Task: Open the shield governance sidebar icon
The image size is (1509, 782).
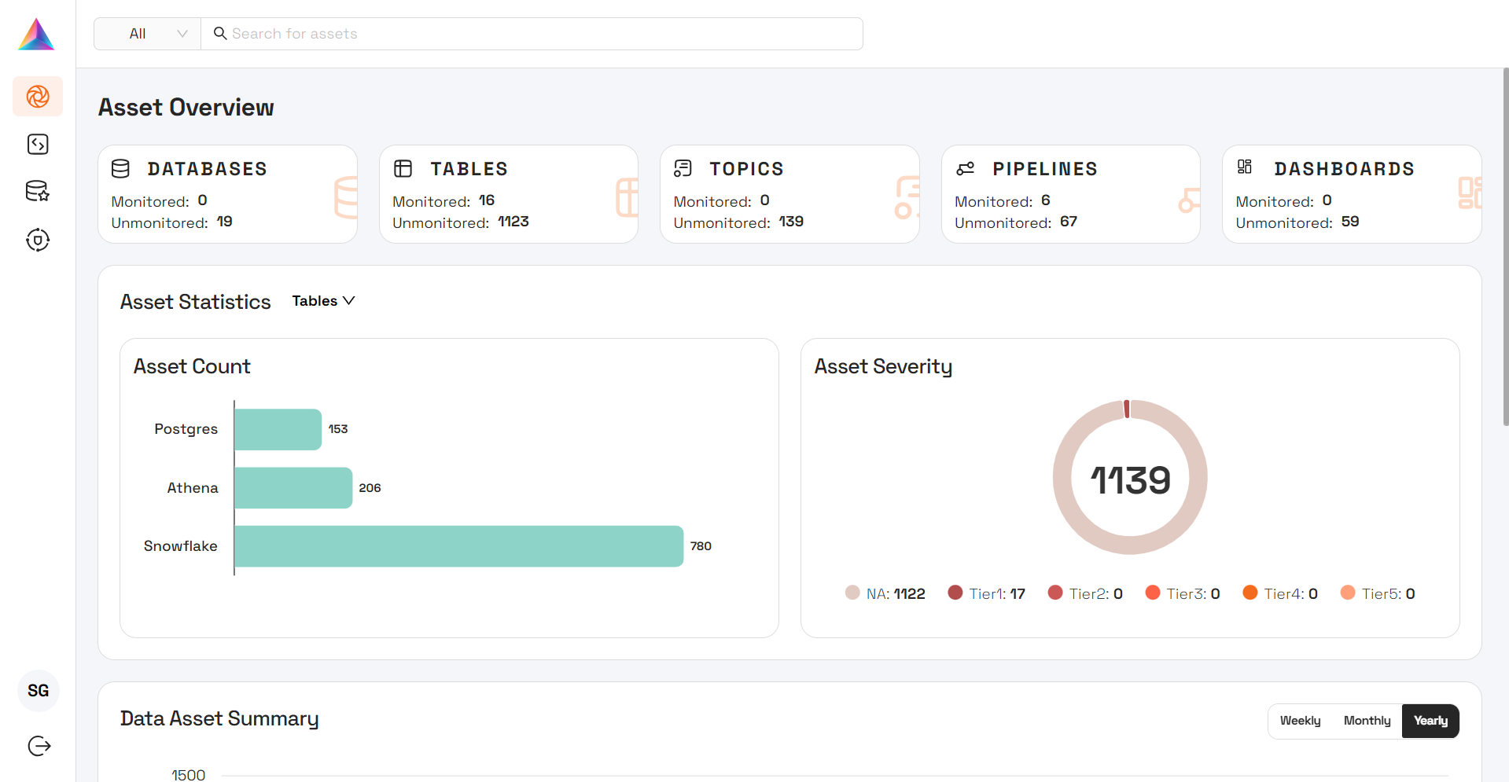Action: 37,240
